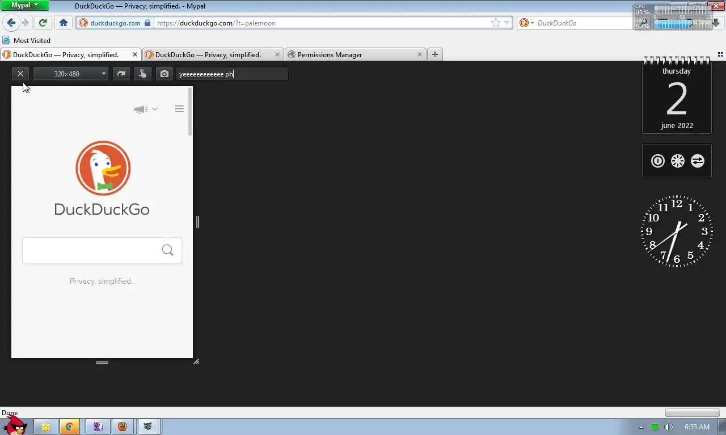Open the Angry Birds Start button

(x=14, y=425)
